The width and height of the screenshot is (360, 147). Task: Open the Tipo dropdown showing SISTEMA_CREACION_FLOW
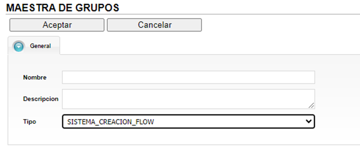188,121
